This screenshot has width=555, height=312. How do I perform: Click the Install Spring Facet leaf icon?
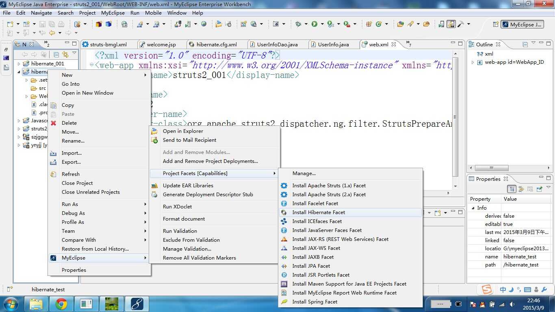pyautogui.click(x=284, y=302)
